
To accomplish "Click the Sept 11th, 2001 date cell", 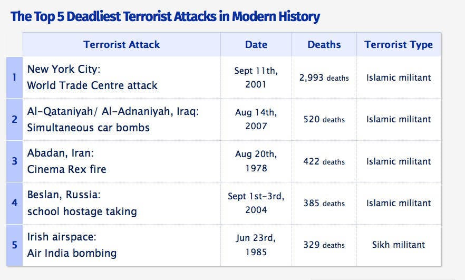I will click(x=256, y=78).
